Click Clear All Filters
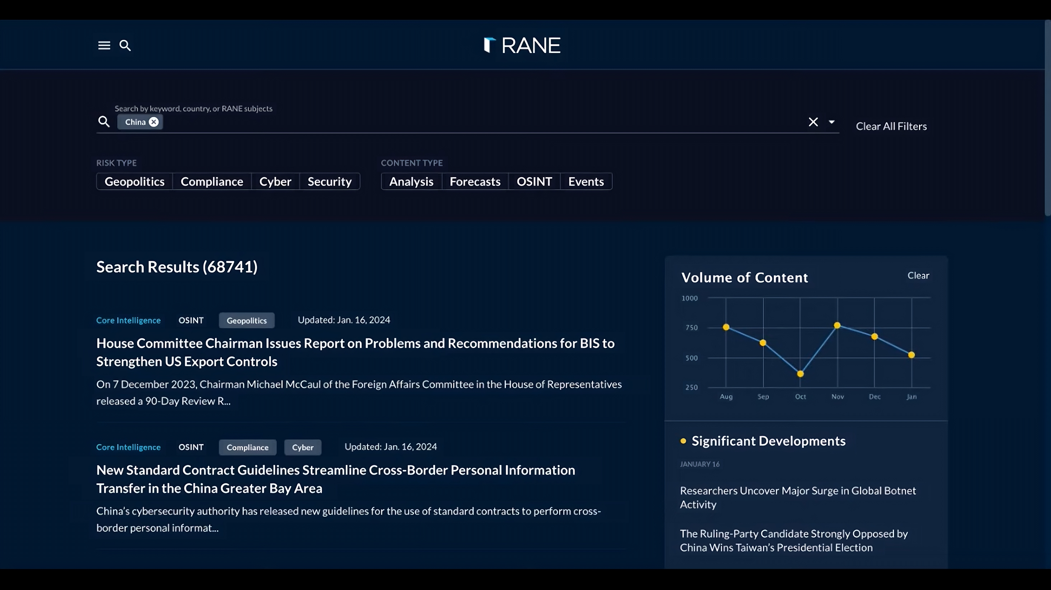 click(x=891, y=126)
